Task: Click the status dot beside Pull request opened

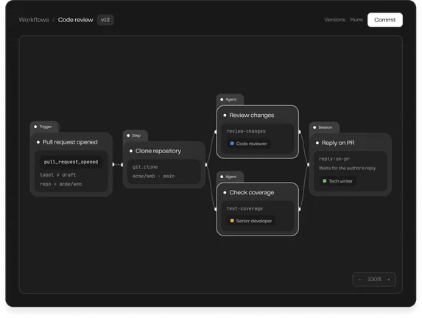Action: (38, 142)
